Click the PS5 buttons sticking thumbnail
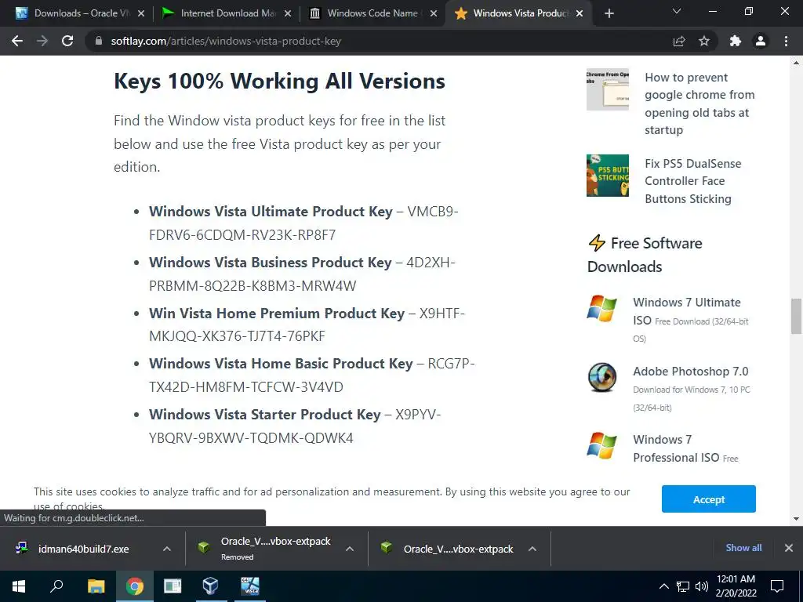The image size is (803, 602). [x=608, y=176]
